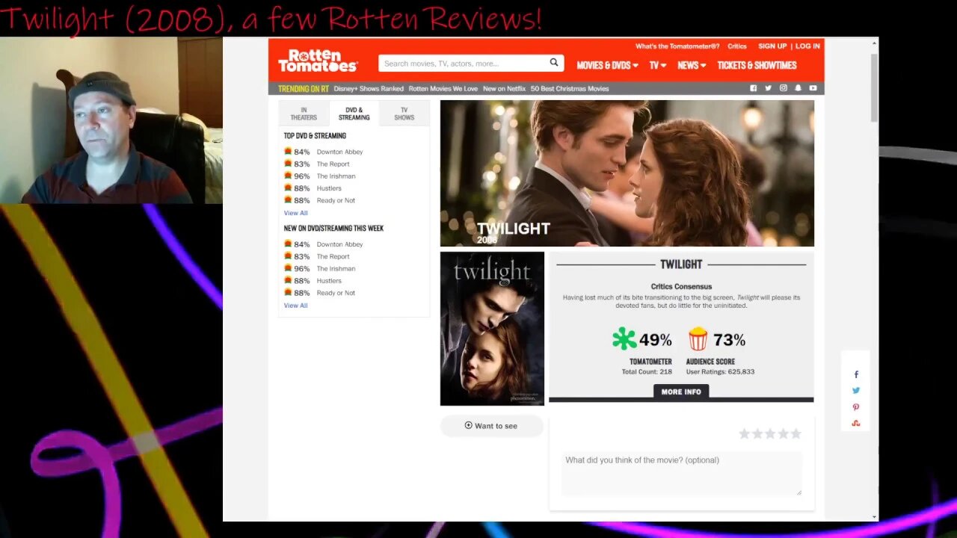This screenshot has height=538, width=957.
Task: Switch to the In Theaters tab
Action: point(304,114)
